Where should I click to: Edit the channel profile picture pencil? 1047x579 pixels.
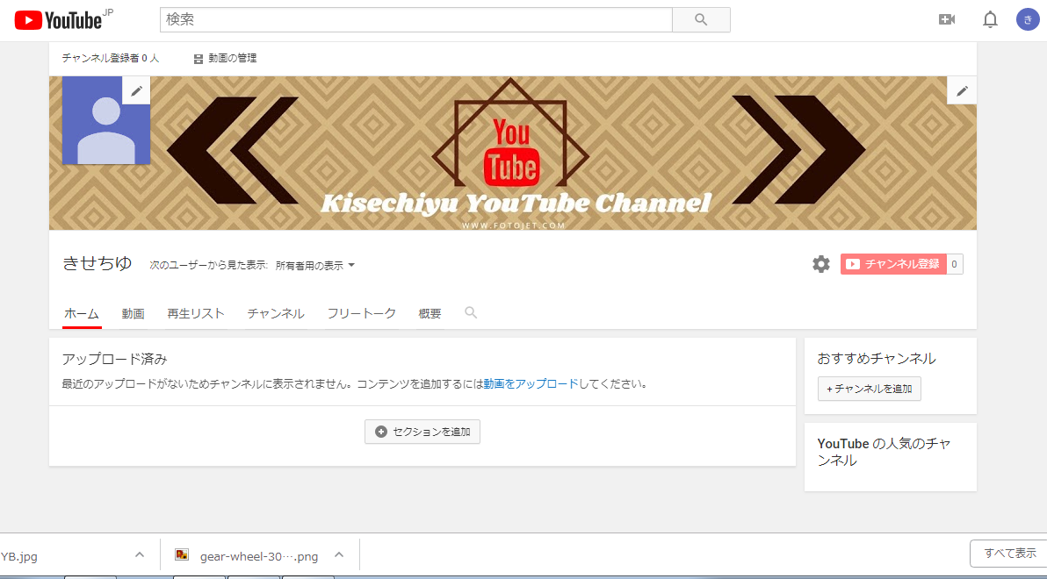pyautogui.click(x=136, y=90)
